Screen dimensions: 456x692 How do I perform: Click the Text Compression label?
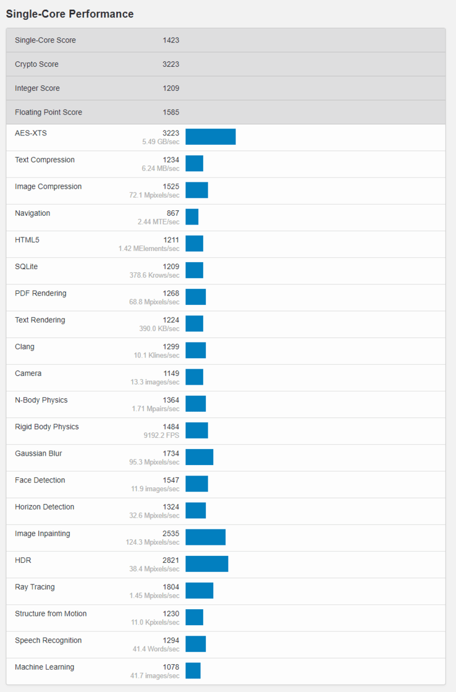[x=44, y=160]
